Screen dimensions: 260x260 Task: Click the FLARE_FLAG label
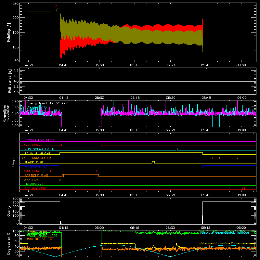pos(34,162)
